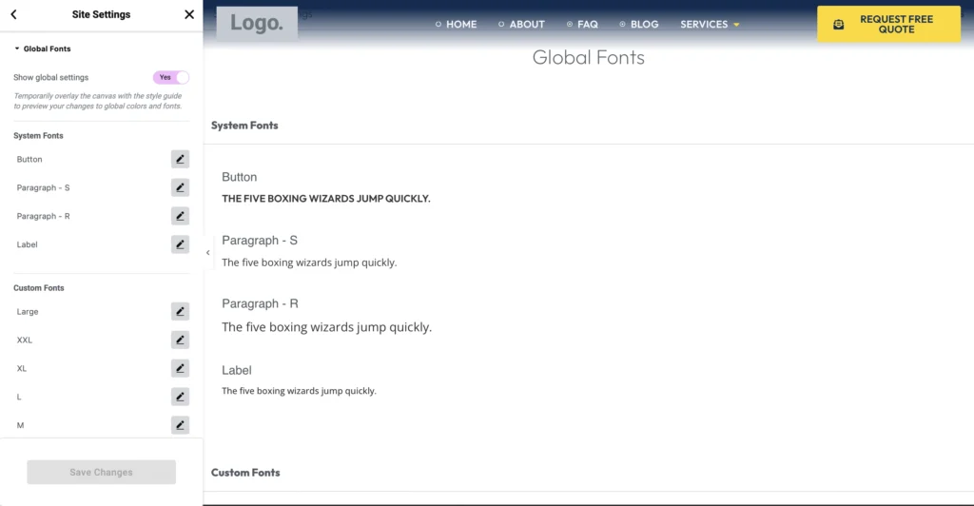This screenshot has width=974, height=506.
Task: Click the Request Free Quote button
Action: (888, 25)
